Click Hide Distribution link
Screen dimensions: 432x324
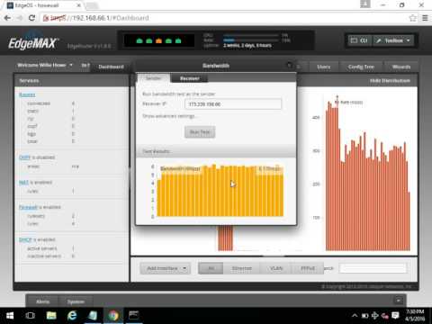click(x=390, y=80)
